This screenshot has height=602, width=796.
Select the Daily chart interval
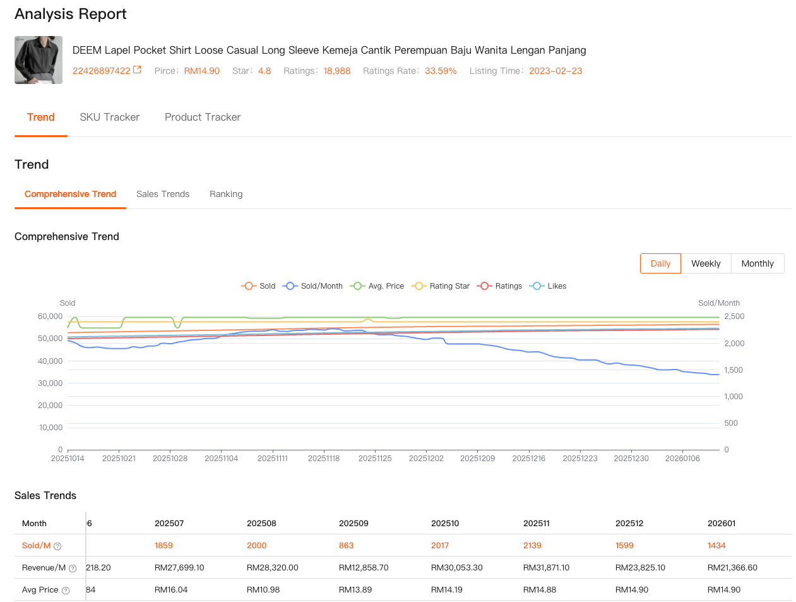[x=660, y=263]
